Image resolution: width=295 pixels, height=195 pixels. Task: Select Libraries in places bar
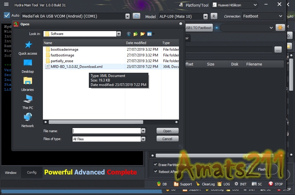coord(28,84)
